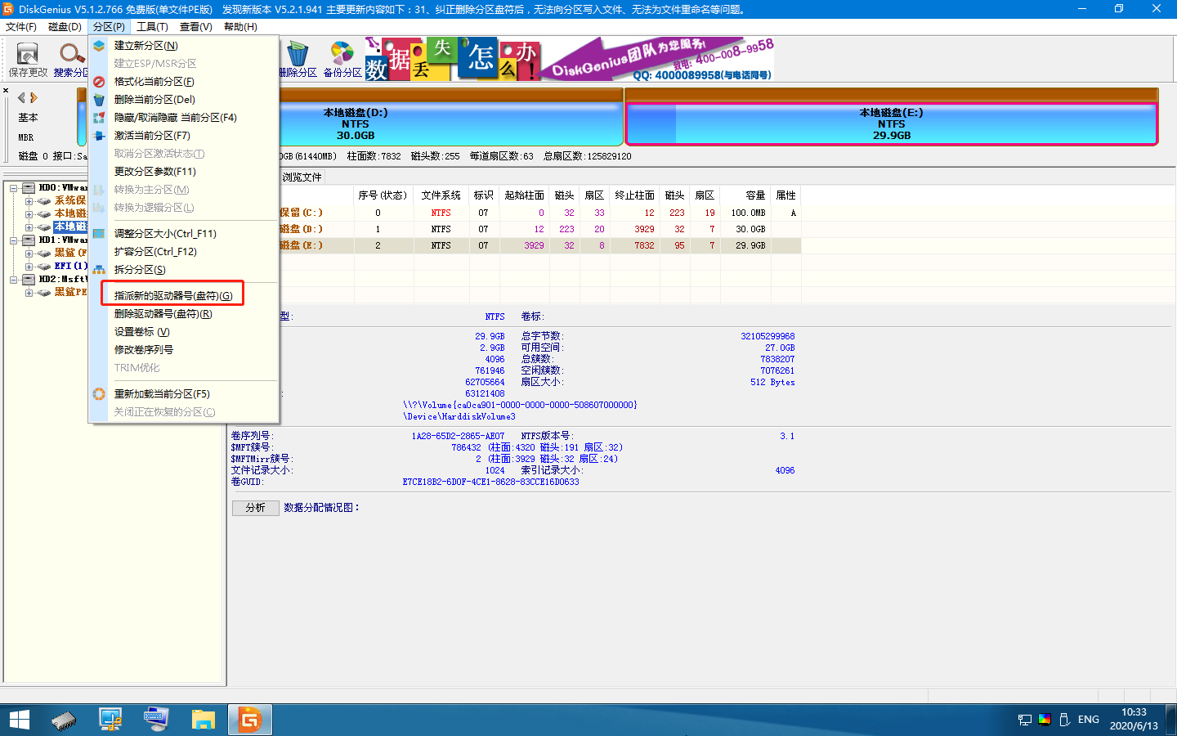1177x736 pixels.
Task: Click the on-screen keyboard taskbar icon
Action: tap(156, 720)
